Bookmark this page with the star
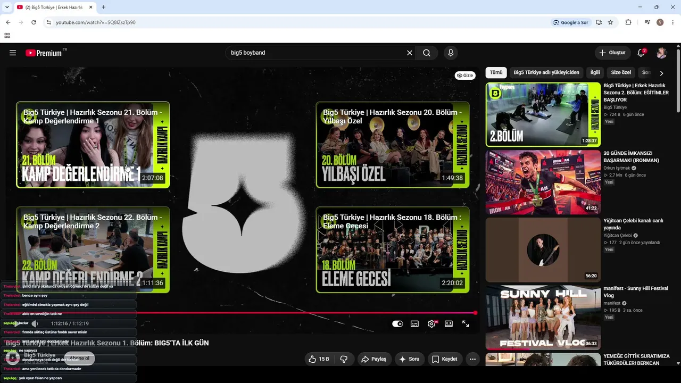This screenshot has height=383, width=681. (610, 22)
